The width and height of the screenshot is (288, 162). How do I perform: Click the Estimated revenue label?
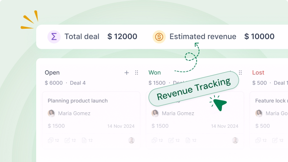[203, 36]
